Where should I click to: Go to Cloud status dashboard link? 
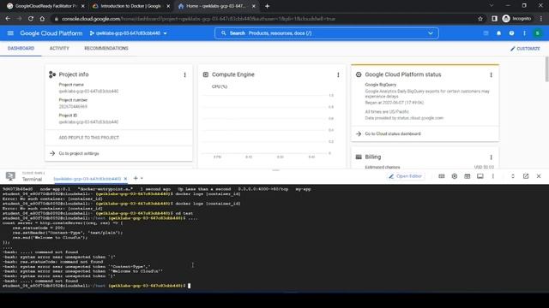(393, 133)
